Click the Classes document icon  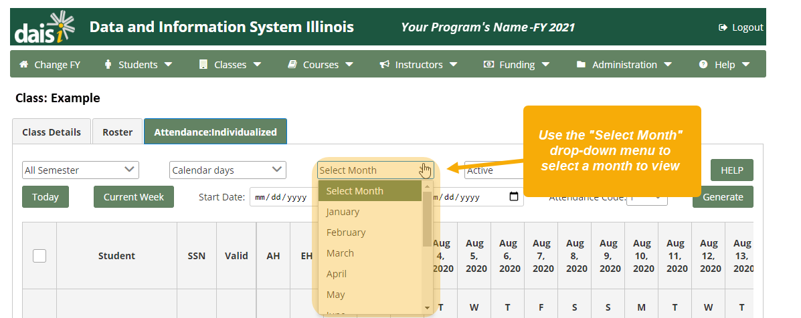[203, 65]
